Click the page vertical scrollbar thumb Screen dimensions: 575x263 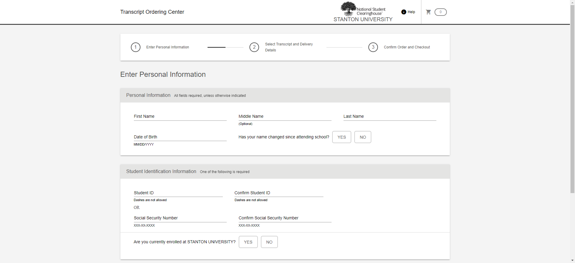point(572,99)
